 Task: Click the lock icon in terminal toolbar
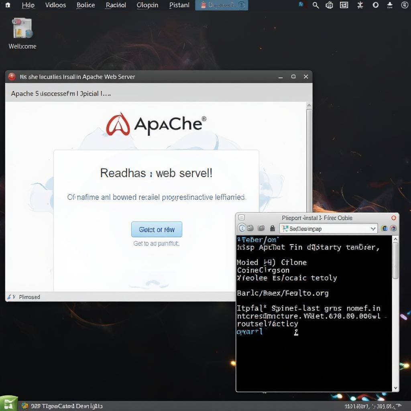273,228
